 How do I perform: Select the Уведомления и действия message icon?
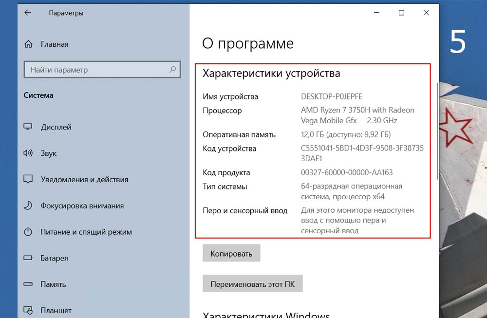[x=28, y=179]
